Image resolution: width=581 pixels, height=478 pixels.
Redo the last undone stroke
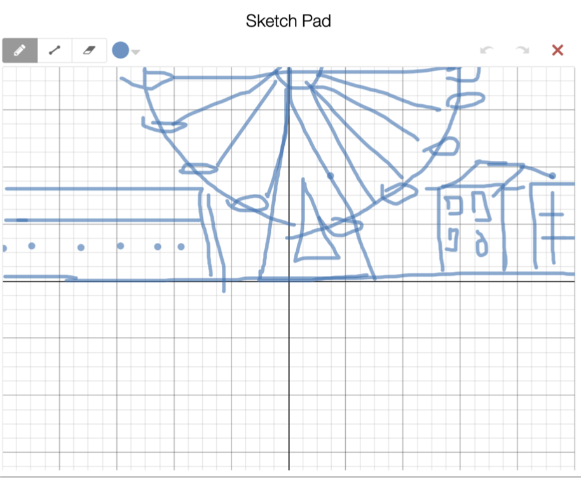(523, 50)
